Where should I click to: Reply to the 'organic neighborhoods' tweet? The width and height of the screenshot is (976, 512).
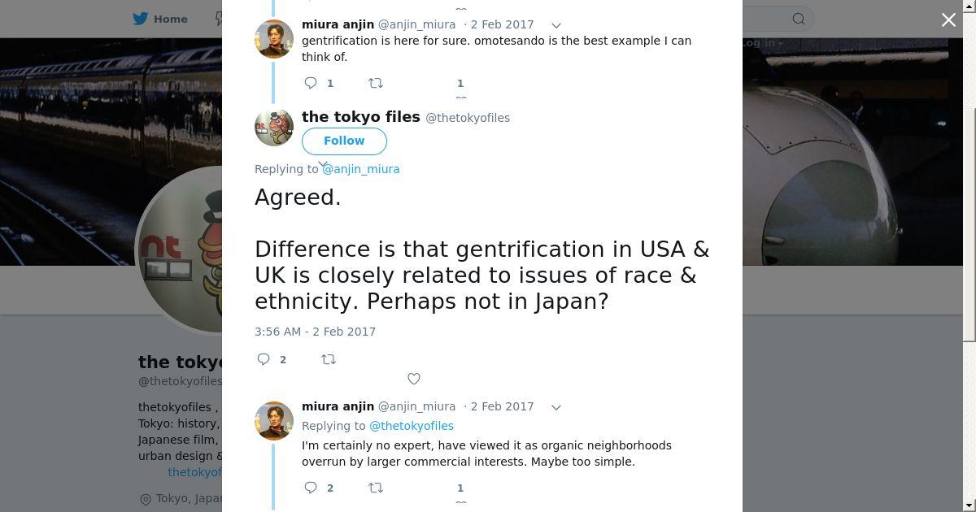[x=311, y=488]
